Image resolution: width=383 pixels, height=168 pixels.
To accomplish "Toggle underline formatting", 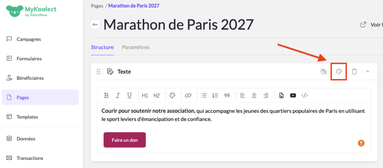I will point(129,95).
